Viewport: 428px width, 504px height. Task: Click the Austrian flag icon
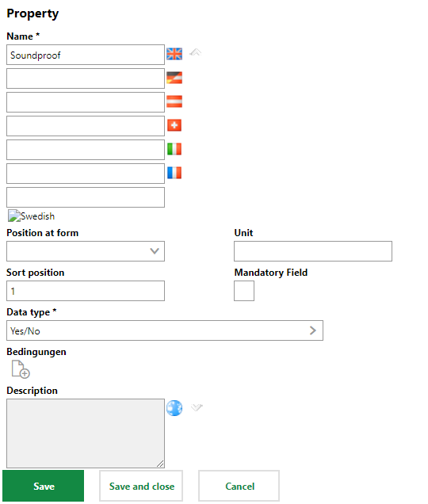pyautogui.click(x=174, y=101)
